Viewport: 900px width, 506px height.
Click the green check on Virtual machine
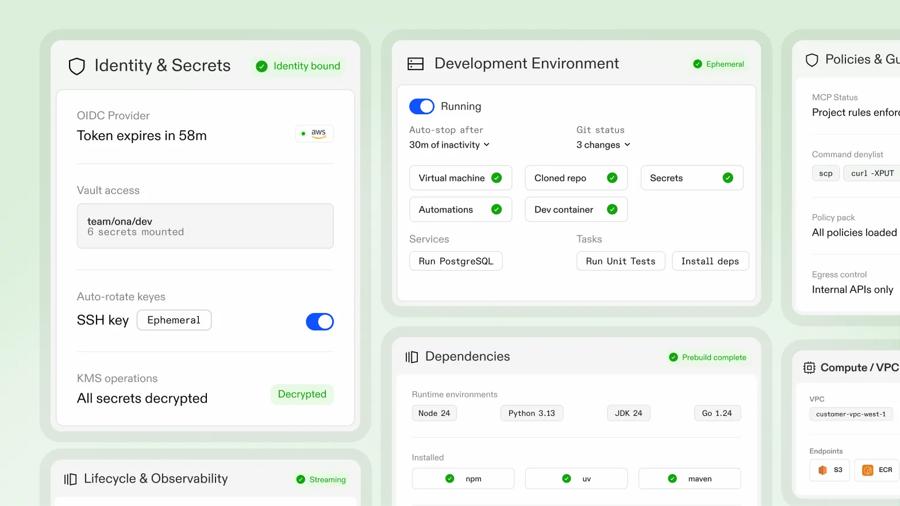497,178
